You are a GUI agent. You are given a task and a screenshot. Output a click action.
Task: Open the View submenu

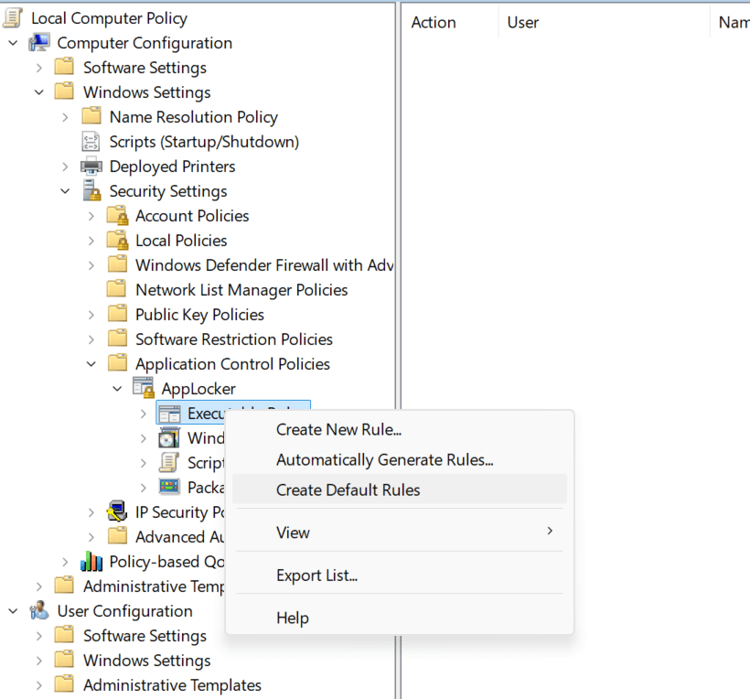pos(293,532)
